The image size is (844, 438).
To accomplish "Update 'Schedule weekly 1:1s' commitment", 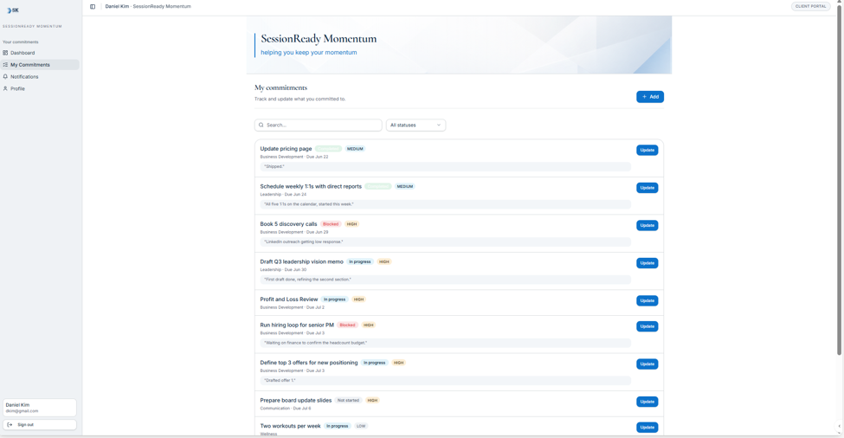I will coord(647,188).
